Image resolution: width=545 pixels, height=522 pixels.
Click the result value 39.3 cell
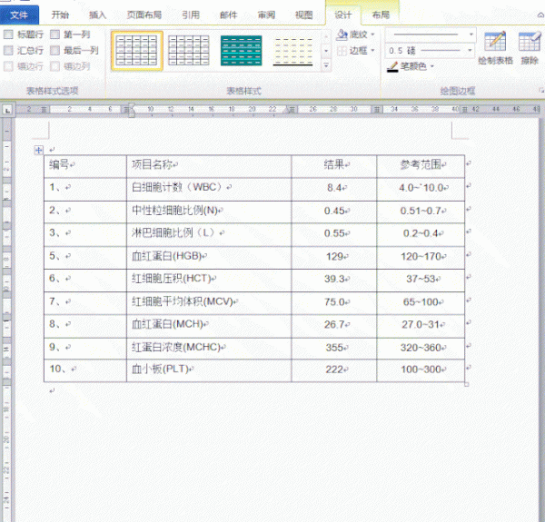(334, 281)
